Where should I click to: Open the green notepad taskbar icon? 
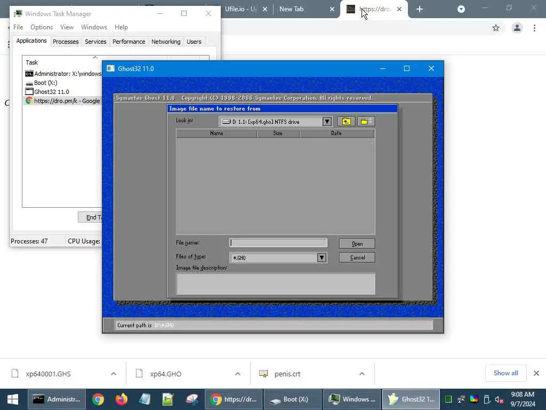pyautogui.click(x=168, y=399)
